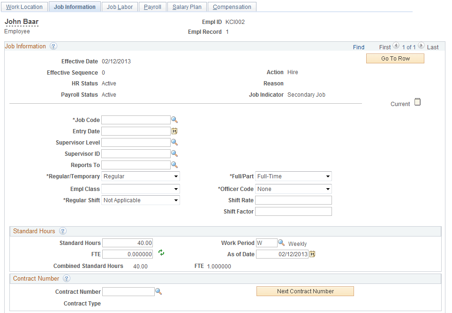The height and width of the screenshot is (313, 452).
Task: Open Contract Number help question mark
Action: pos(66,278)
